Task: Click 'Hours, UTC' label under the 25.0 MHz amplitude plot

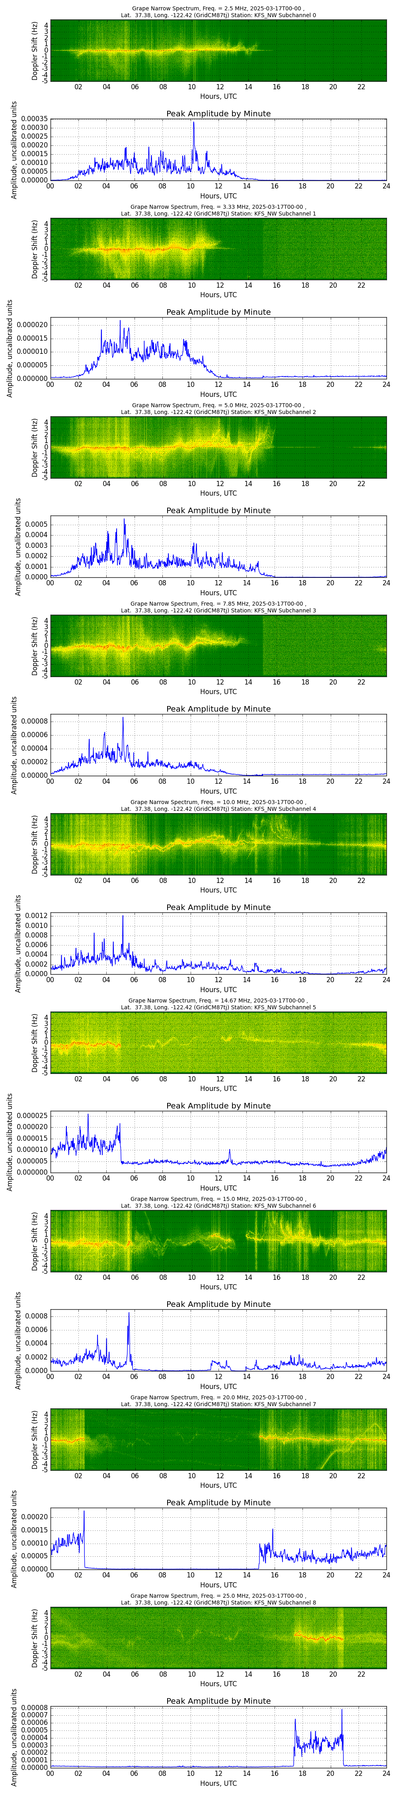Action: pos(219,1783)
